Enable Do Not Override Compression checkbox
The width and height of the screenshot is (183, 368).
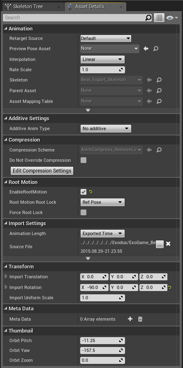click(83, 160)
